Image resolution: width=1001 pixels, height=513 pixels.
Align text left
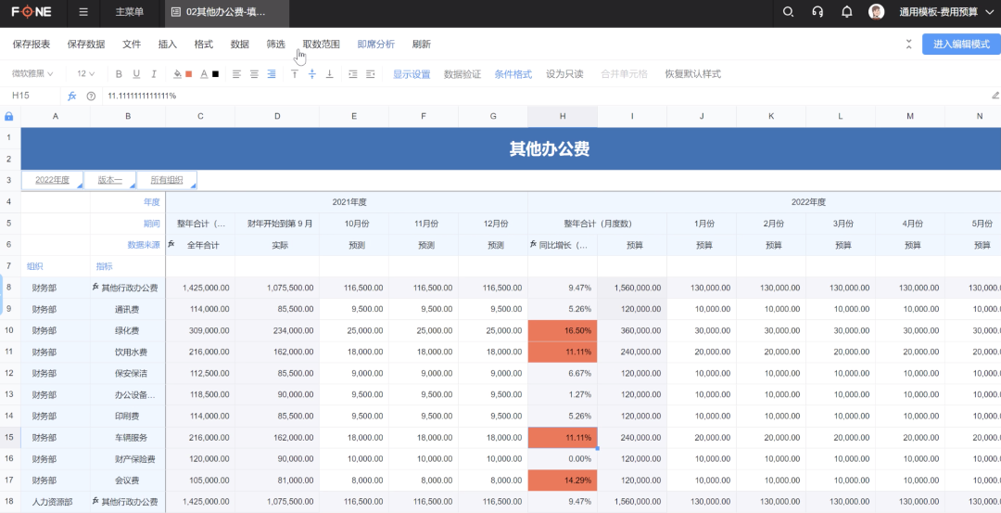pyautogui.click(x=237, y=74)
